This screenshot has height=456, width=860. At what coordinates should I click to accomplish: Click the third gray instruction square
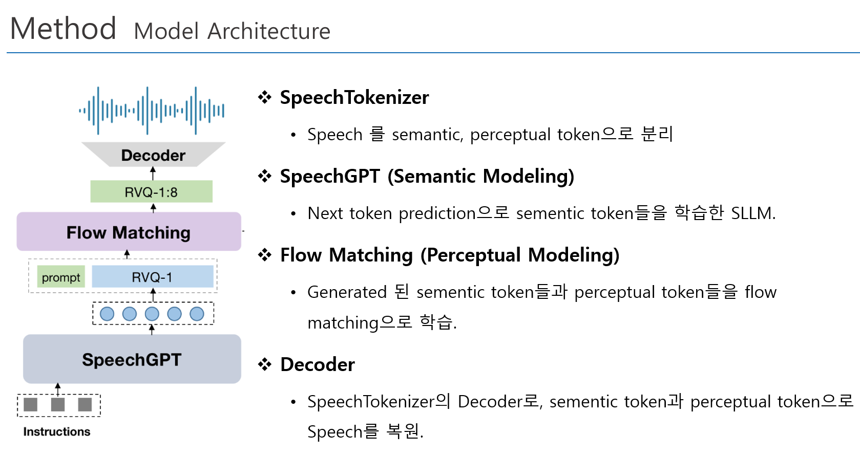[85, 405]
